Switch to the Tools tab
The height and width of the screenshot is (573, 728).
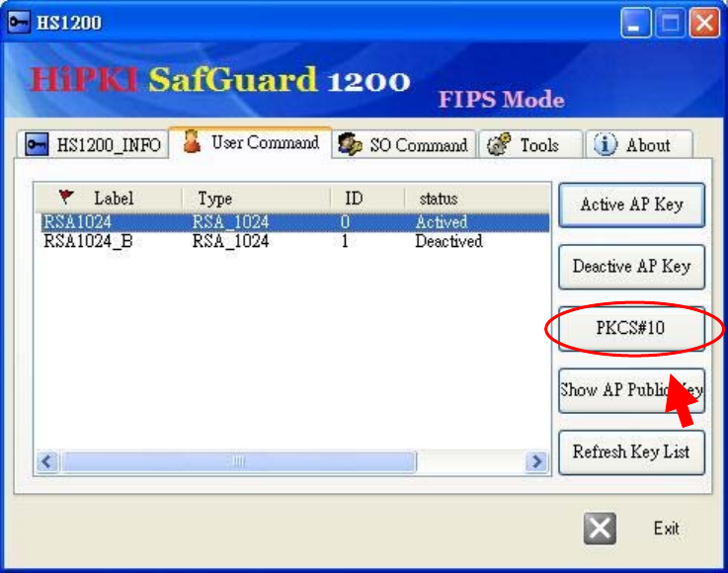tap(530, 145)
